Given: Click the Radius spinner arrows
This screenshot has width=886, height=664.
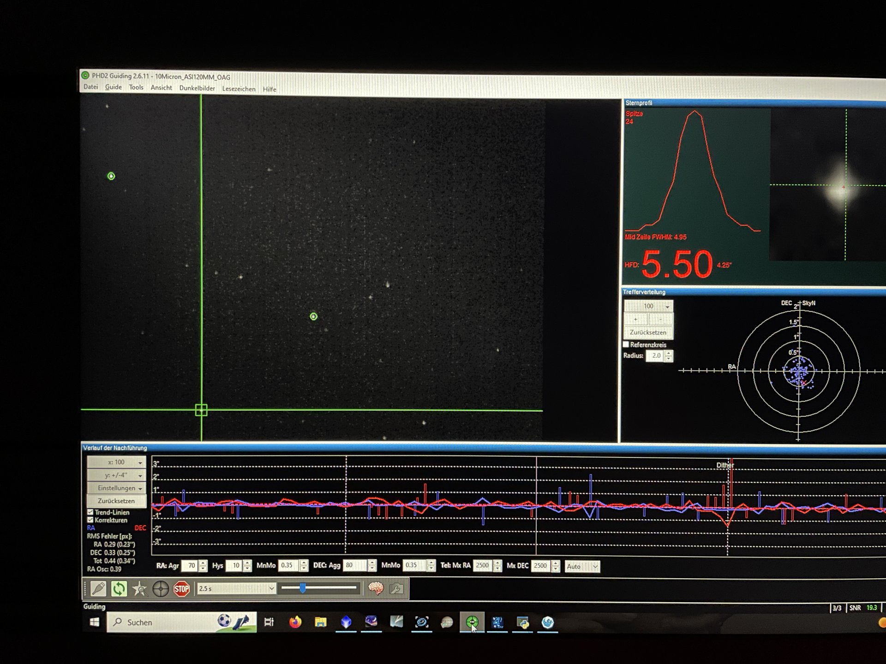Looking at the screenshot, I should pos(669,356).
